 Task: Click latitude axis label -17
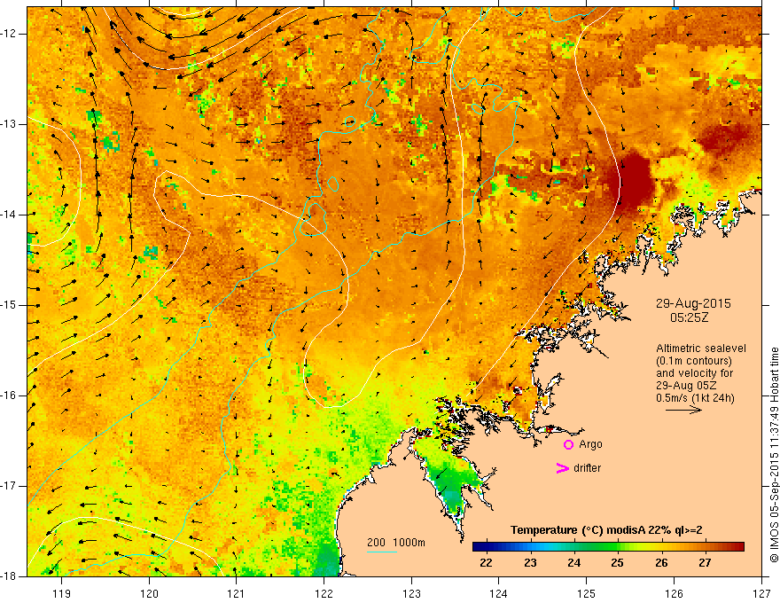click(9, 486)
